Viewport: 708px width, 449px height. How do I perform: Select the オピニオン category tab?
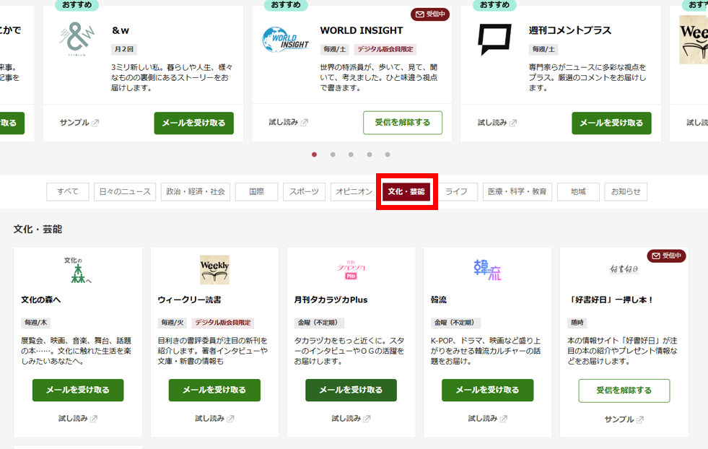[354, 191]
